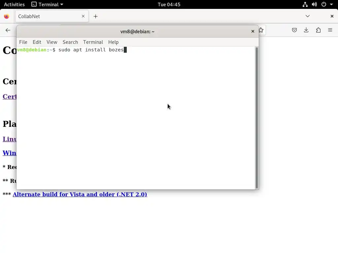Open the Pocket save icon
This screenshot has width=338, height=253.
click(294, 30)
